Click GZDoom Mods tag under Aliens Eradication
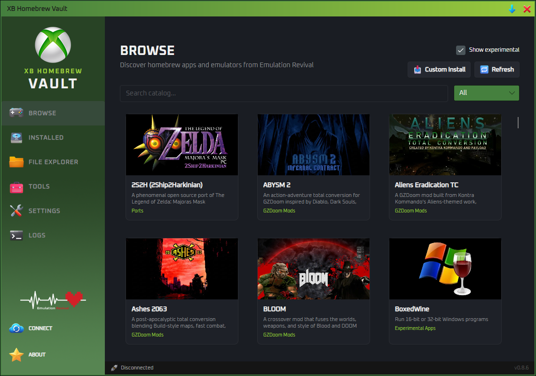Viewport: 536px width, 376px height. (411, 211)
